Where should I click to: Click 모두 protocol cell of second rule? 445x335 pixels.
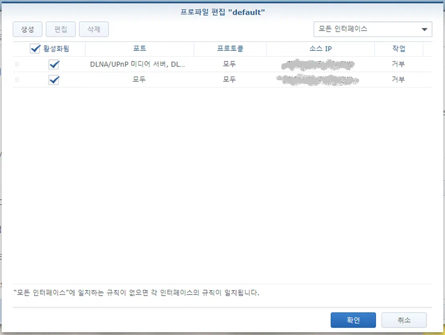pos(229,79)
